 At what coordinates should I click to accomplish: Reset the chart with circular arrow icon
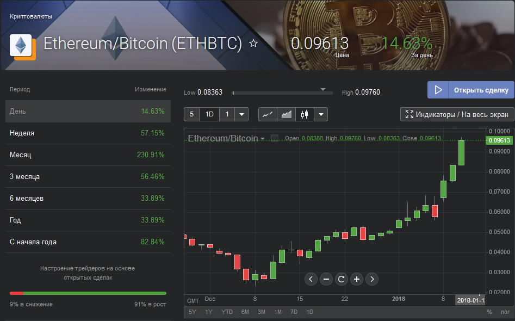(342, 279)
